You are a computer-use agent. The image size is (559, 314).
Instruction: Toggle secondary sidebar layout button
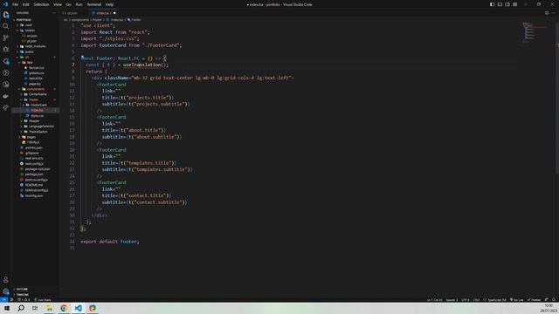coord(507,4)
